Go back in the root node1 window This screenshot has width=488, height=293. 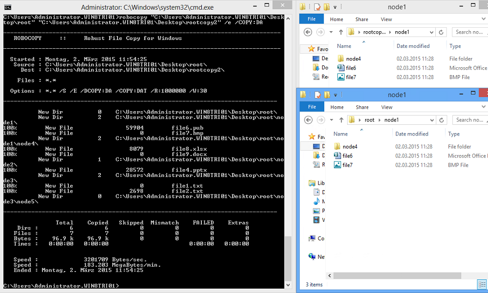[308, 120]
